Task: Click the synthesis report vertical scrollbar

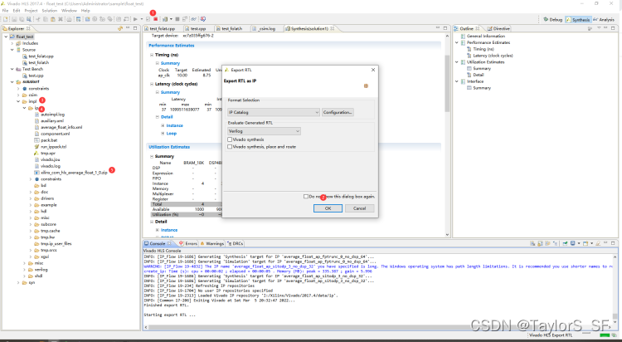Action: click(x=447, y=83)
